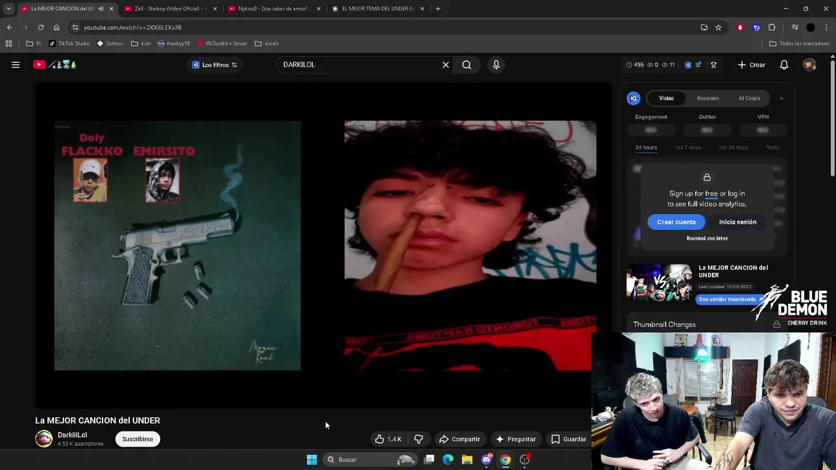Viewport: 836px width, 470px height.
Task: Open Los filtros filter options
Action: [x=214, y=65]
